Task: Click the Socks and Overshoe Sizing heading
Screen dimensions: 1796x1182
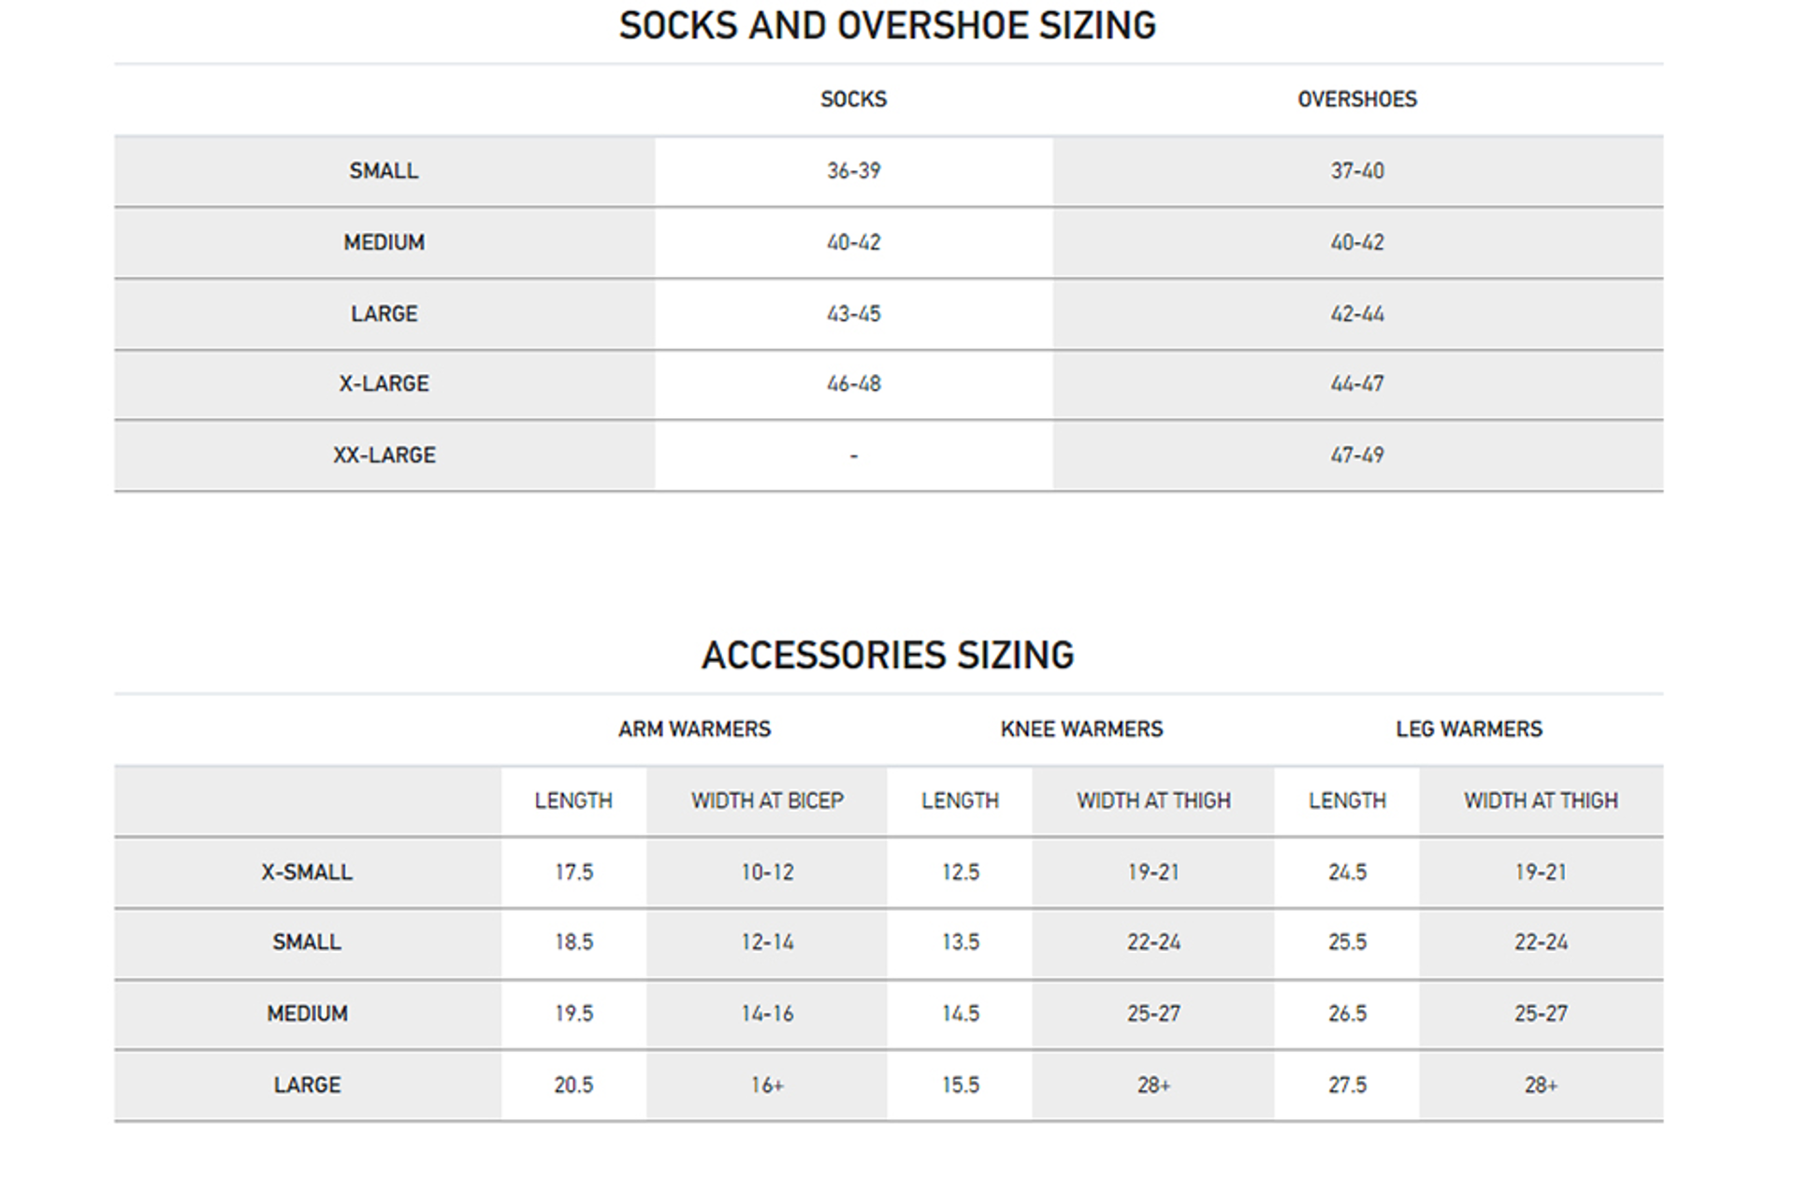Action: pos(887,26)
